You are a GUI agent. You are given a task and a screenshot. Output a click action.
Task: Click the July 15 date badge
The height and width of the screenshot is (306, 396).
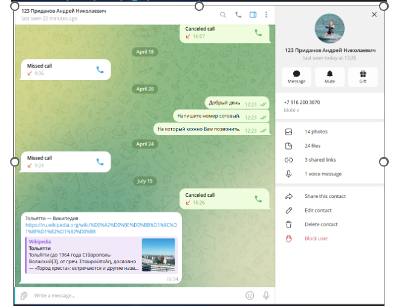click(x=145, y=181)
